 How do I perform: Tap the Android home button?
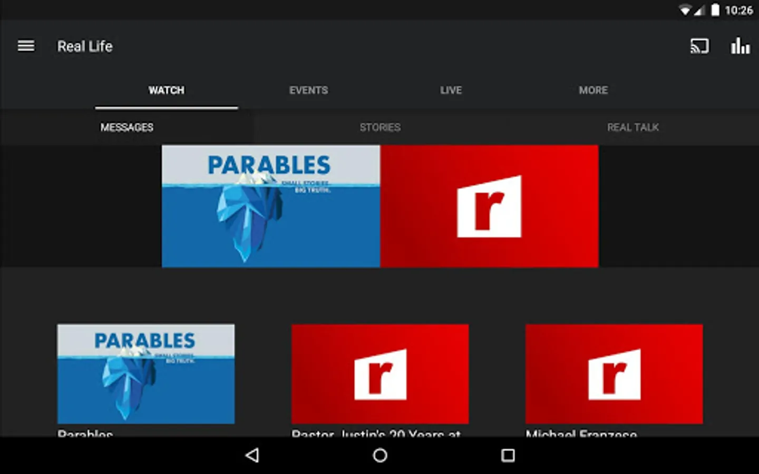pyautogui.click(x=380, y=456)
